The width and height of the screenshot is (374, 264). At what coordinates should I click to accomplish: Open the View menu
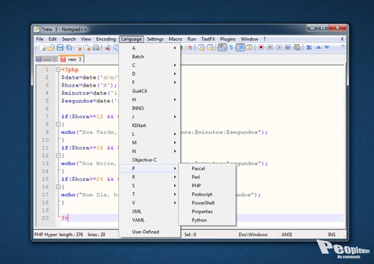point(86,39)
